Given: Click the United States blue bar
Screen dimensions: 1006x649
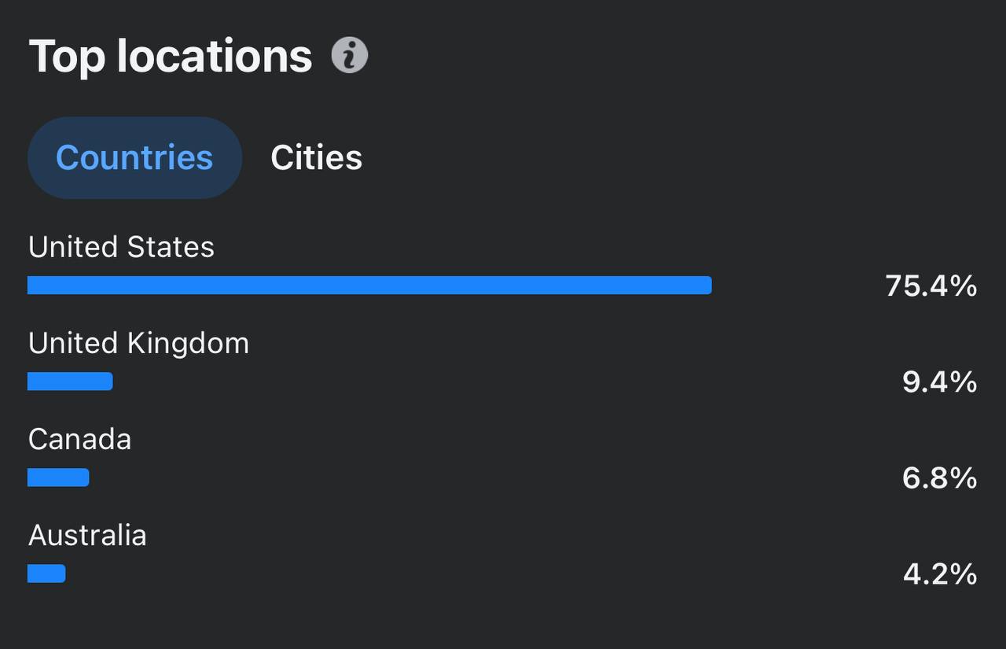Looking at the screenshot, I should (369, 285).
